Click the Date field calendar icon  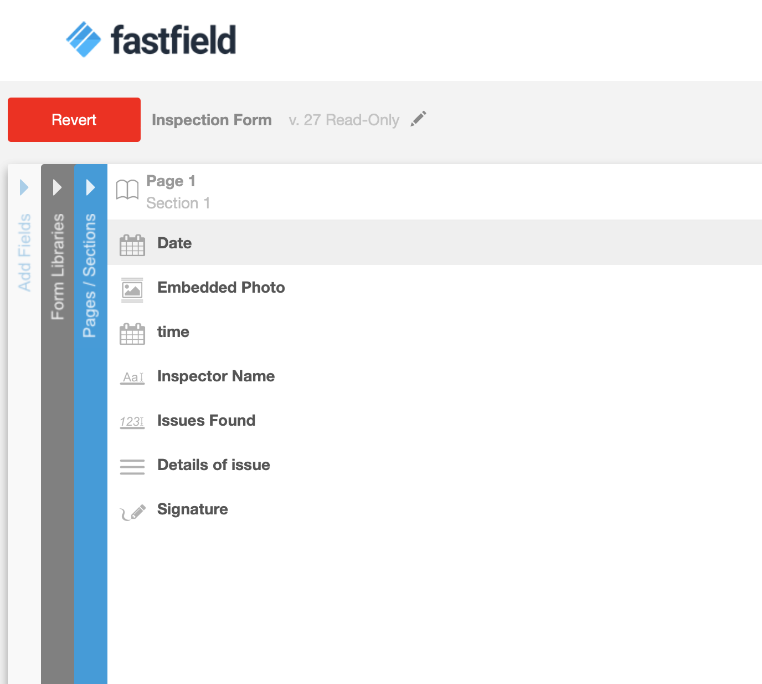tap(132, 244)
